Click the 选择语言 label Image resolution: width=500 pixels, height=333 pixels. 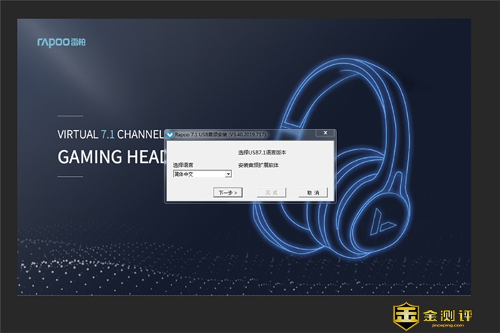[184, 165]
